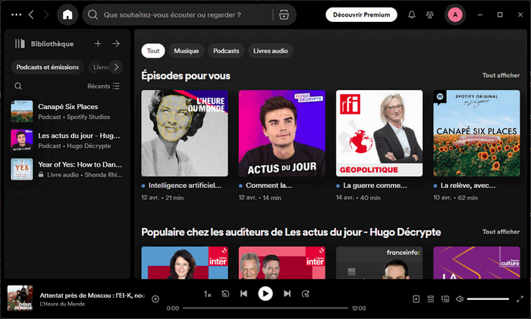Skip to previous track
Image resolution: width=531 pixels, height=319 pixels.
[244, 294]
